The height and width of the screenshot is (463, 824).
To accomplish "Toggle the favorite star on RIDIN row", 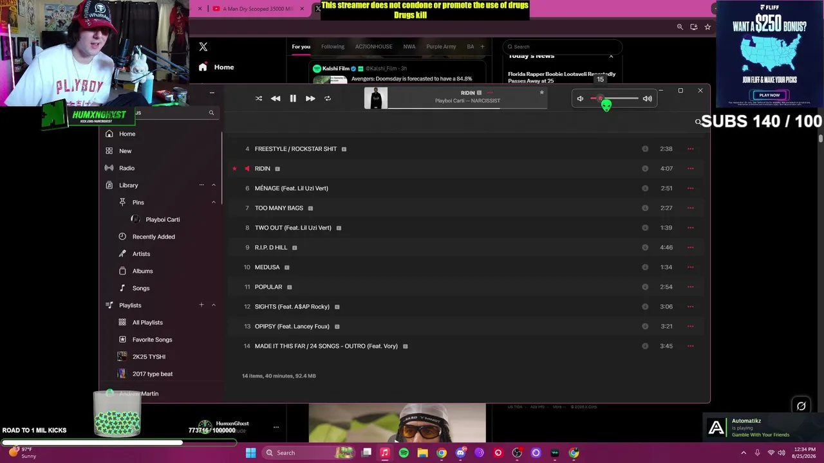I will [x=235, y=168].
